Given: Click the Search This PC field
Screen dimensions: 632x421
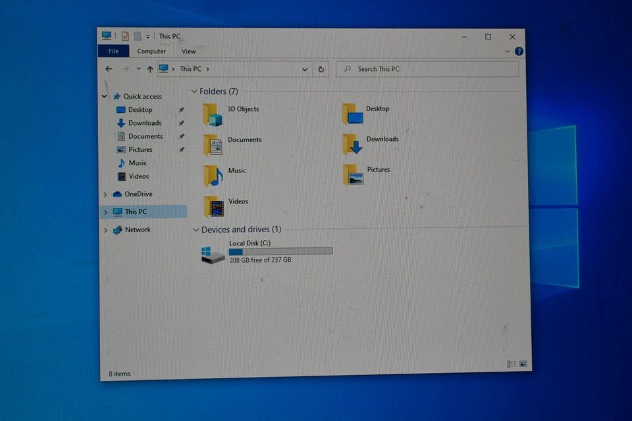Looking at the screenshot, I should tap(427, 69).
